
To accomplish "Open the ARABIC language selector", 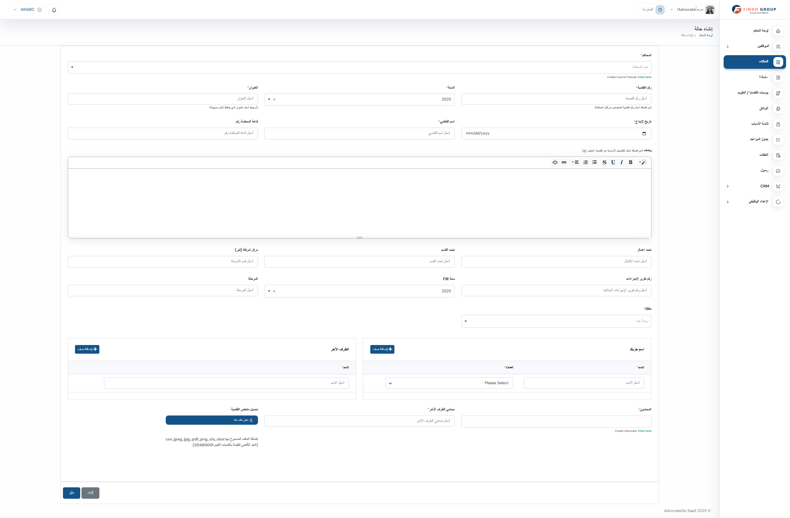I will pyautogui.click(x=27, y=10).
